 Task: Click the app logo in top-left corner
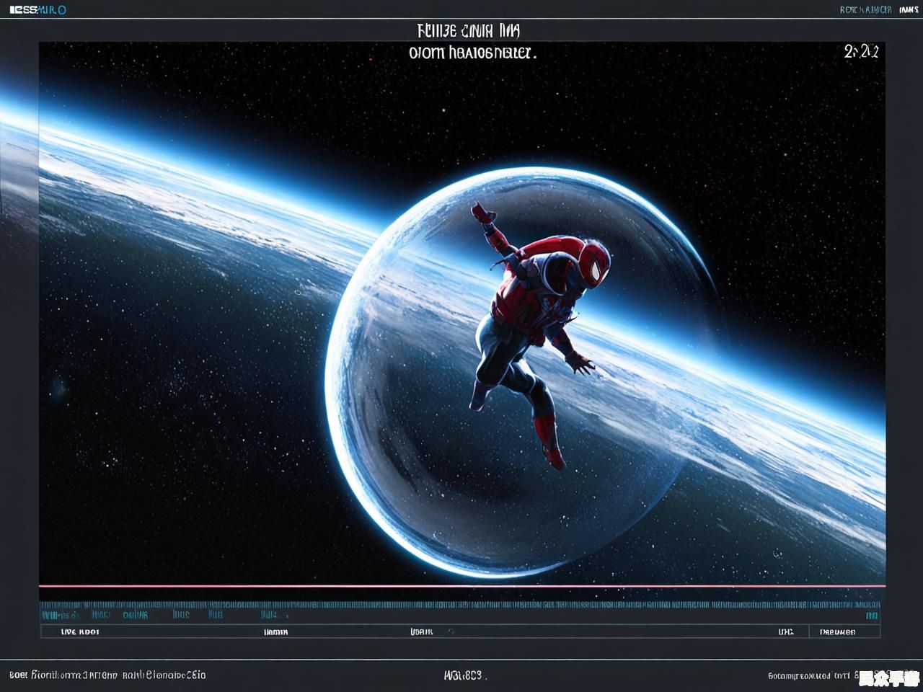(x=37, y=10)
